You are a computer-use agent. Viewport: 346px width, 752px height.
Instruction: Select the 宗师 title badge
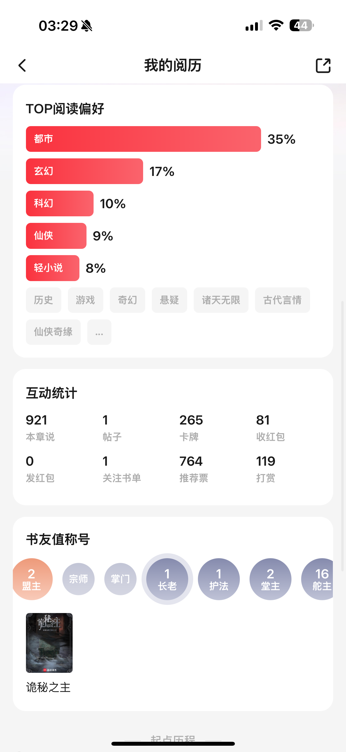pyautogui.click(x=78, y=579)
